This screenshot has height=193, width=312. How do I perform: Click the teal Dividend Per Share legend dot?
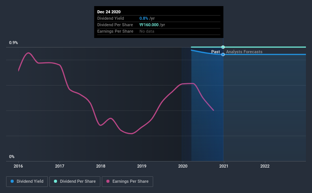(55, 181)
